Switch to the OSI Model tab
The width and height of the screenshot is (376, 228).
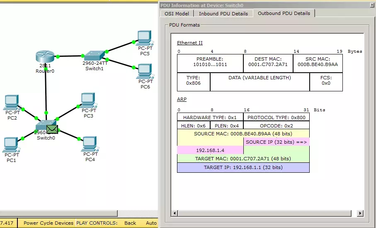(x=177, y=14)
